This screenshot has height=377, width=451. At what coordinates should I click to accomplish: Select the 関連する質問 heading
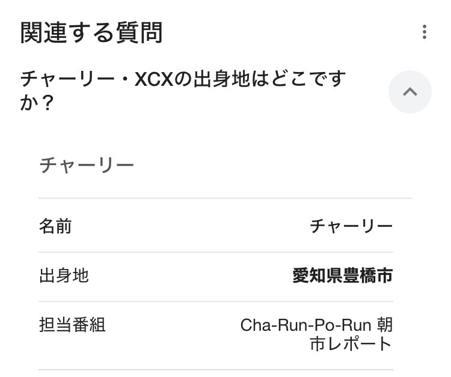(x=91, y=32)
